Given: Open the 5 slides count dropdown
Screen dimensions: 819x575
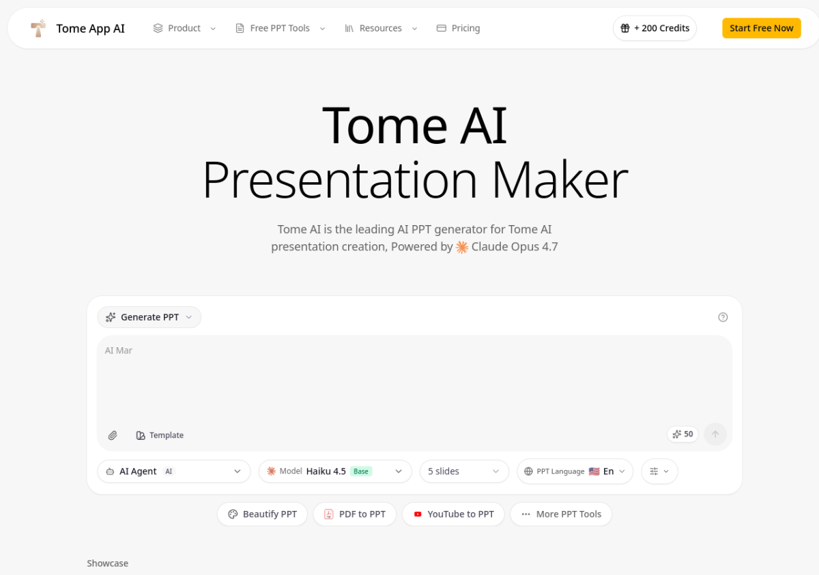Looking at the screenshot, I should pos(464,471).
